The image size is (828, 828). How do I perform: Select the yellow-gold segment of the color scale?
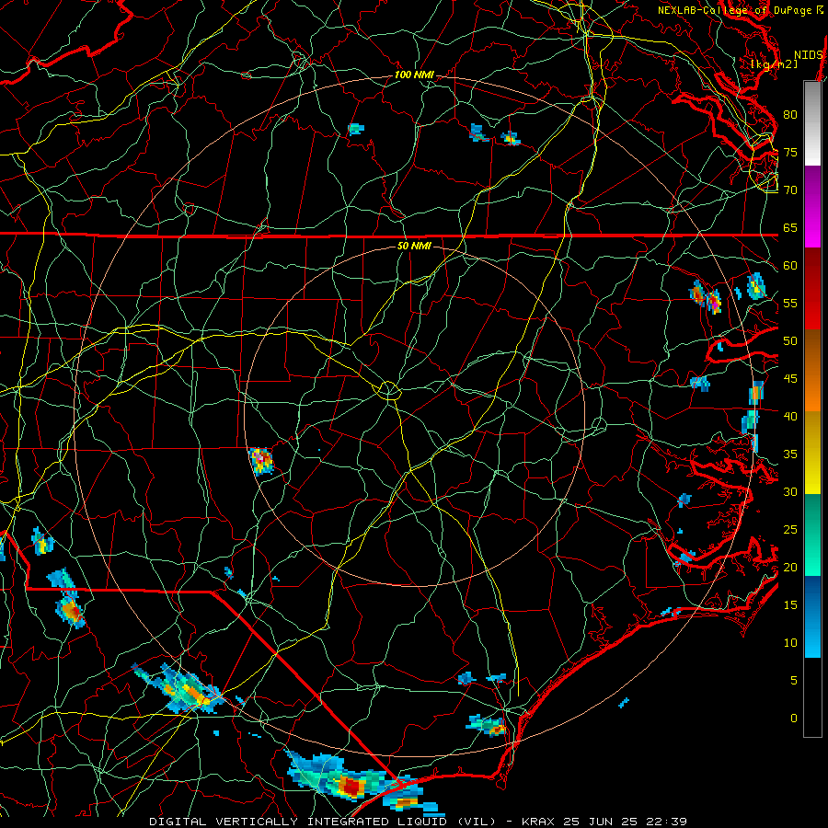812,453
